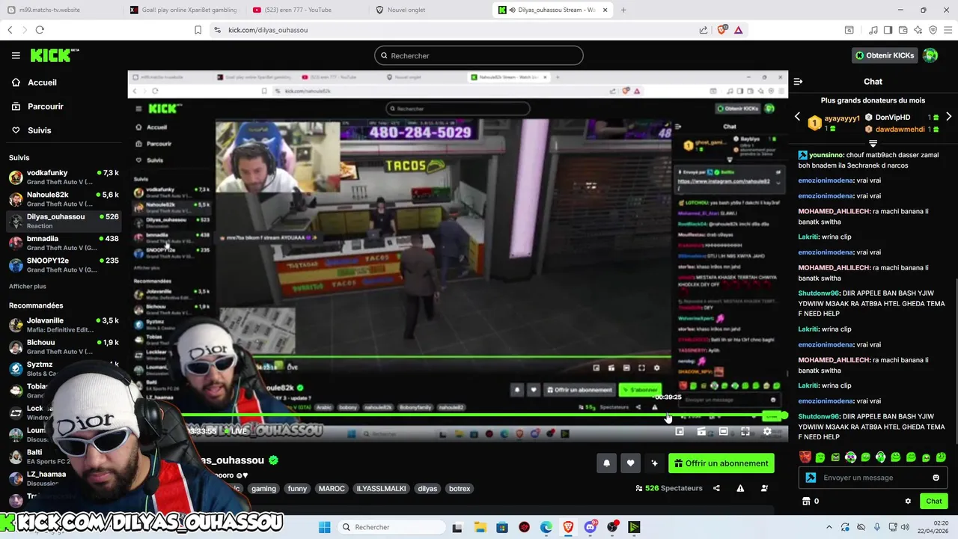The width and height of the screenshot is (958, 539).
Task: Show previous top donors with left arrow
Action: (797, 118)
